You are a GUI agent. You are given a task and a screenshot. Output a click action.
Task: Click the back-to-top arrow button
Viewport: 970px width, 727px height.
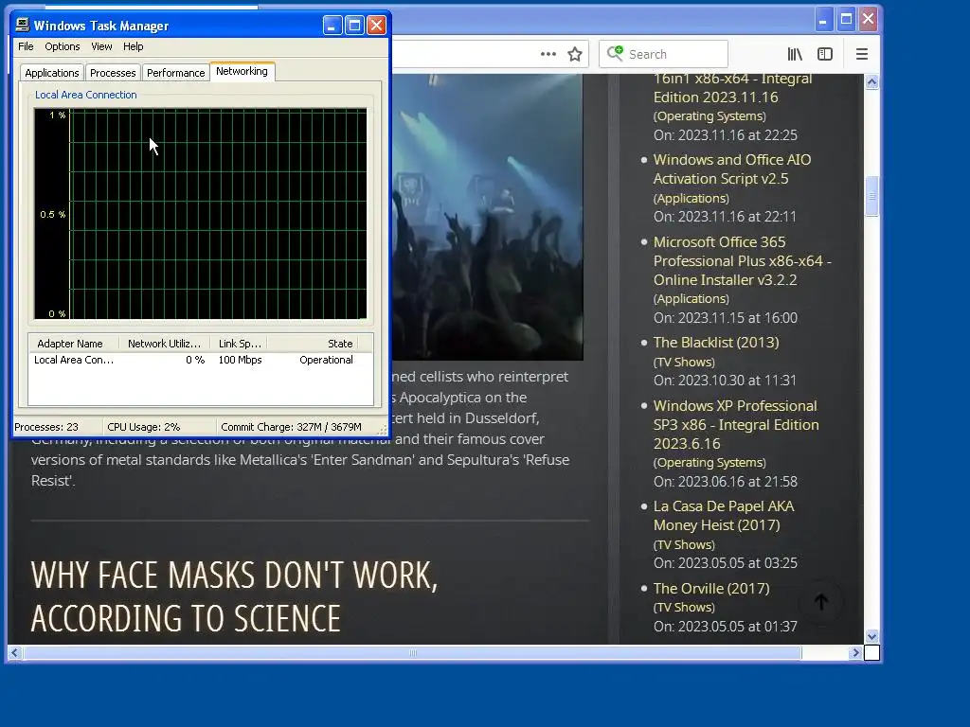click(821, 601)
